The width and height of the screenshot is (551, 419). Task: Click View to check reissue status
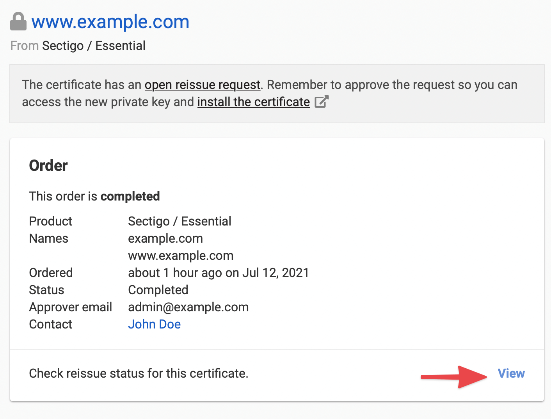pyautogui.click(x=511, y=373)
